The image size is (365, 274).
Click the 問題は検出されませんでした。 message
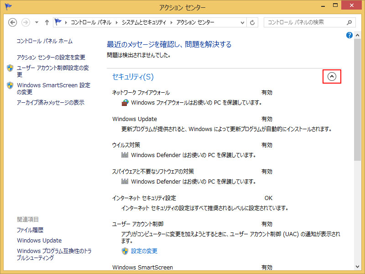pyautogui.click(x=139, y=55)
